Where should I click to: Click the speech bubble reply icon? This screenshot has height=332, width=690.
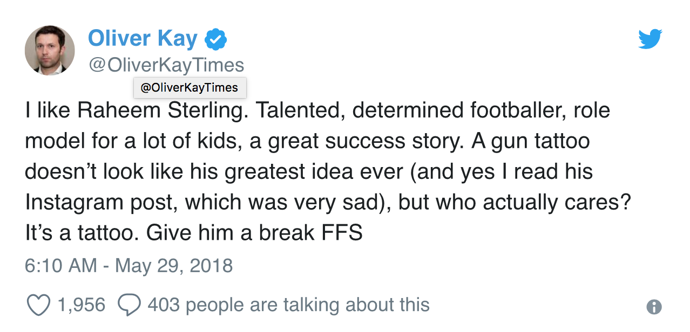click(x=129, y=305)
